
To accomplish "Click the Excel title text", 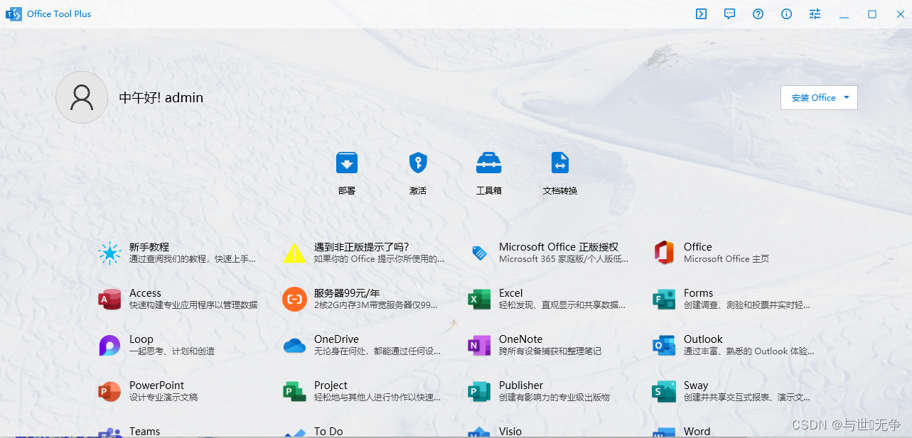I will point(510,293).
